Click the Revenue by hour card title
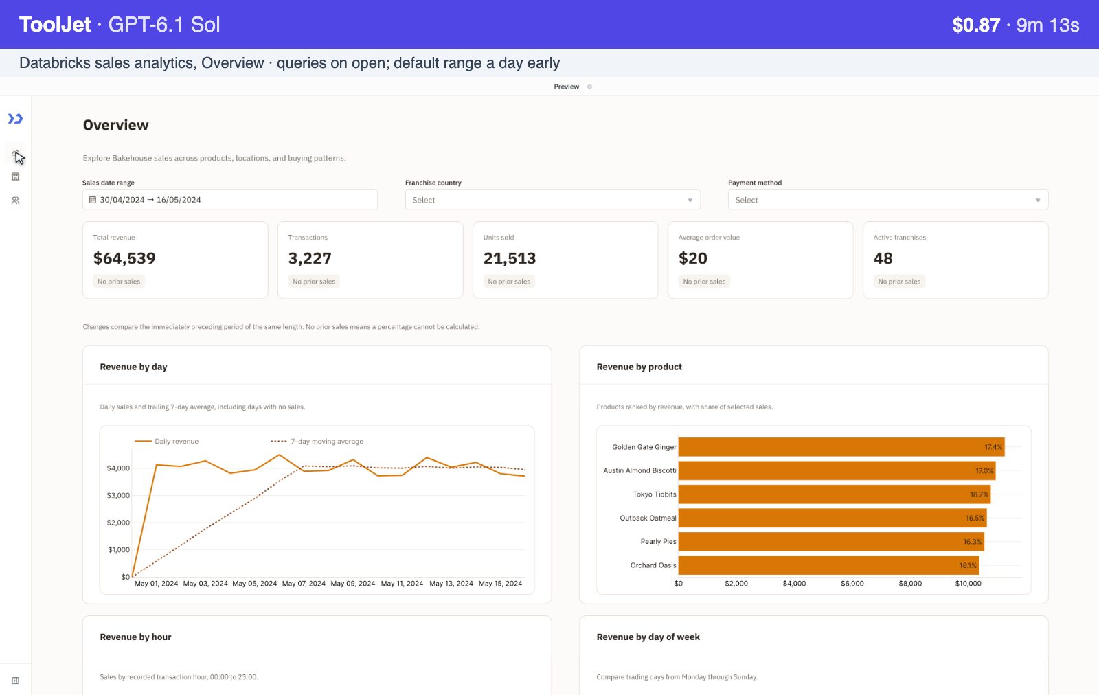1099x695 pixels. click(135, 637)
